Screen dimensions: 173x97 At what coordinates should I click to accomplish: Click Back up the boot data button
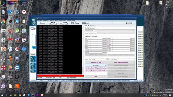click(x=121, y=77)
